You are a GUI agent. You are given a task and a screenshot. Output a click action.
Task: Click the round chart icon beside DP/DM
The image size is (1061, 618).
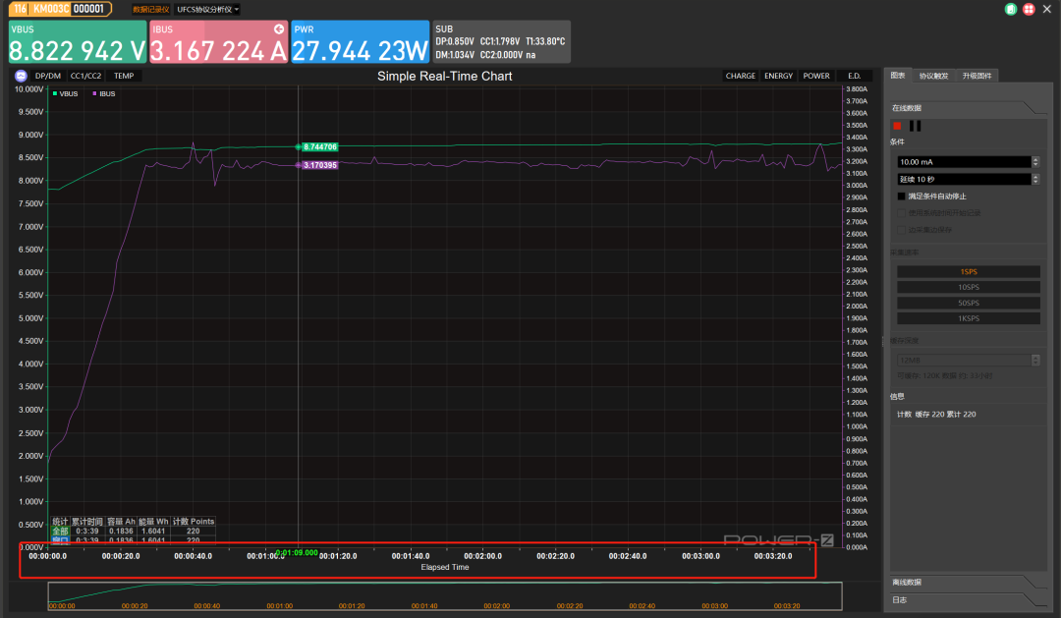[x=21, y=76]
